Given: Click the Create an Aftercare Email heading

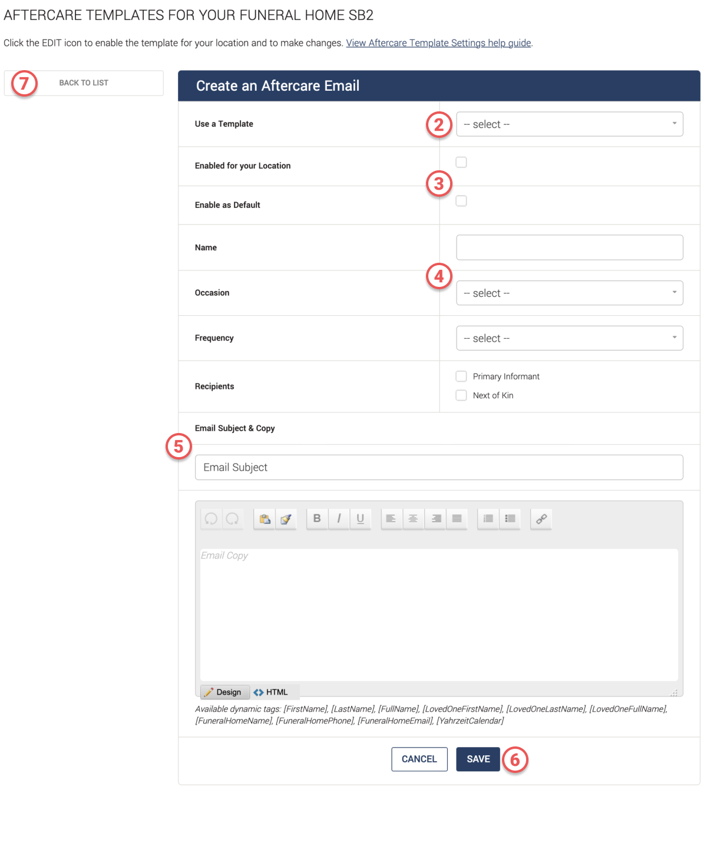Looking at the screenshot, I should [277, 86].
